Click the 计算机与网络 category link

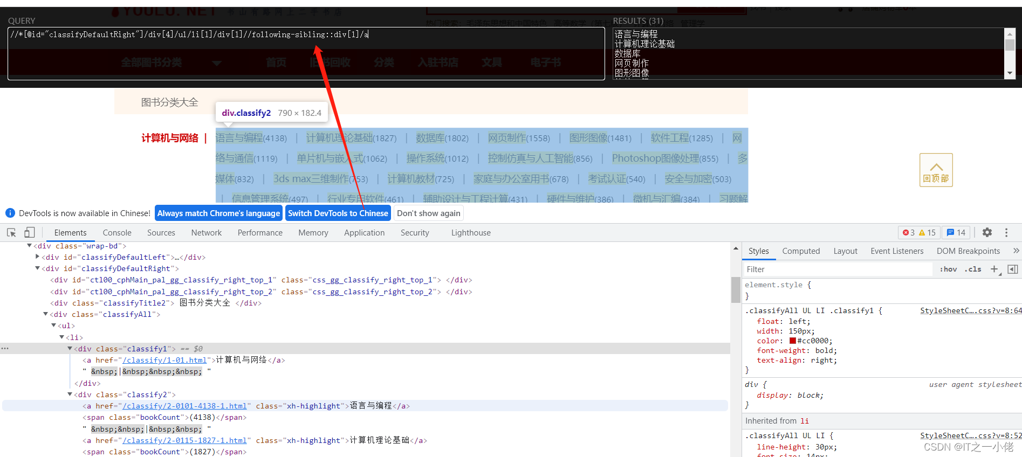coord(170,138)
